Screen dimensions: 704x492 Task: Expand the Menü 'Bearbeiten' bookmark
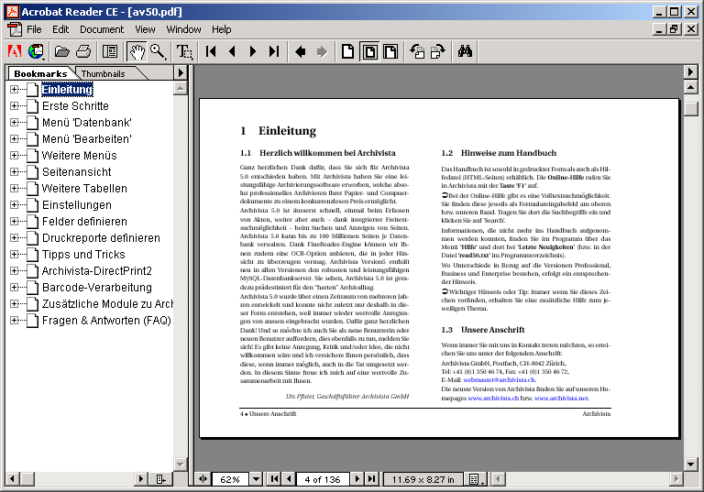point(15,138)
